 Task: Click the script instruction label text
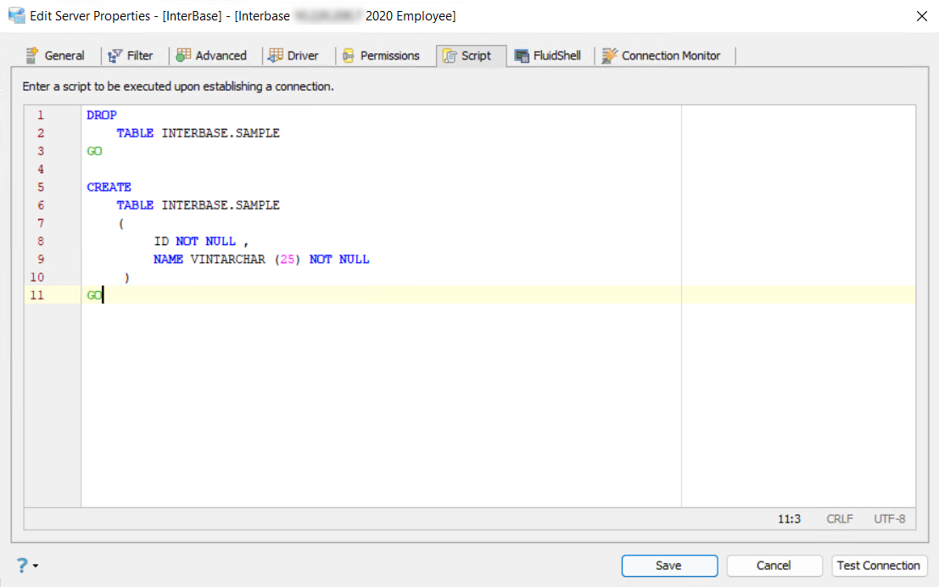[178, 87]
